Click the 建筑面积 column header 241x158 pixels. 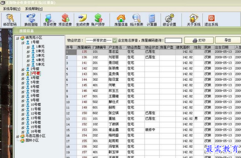(x=184, y=47)
